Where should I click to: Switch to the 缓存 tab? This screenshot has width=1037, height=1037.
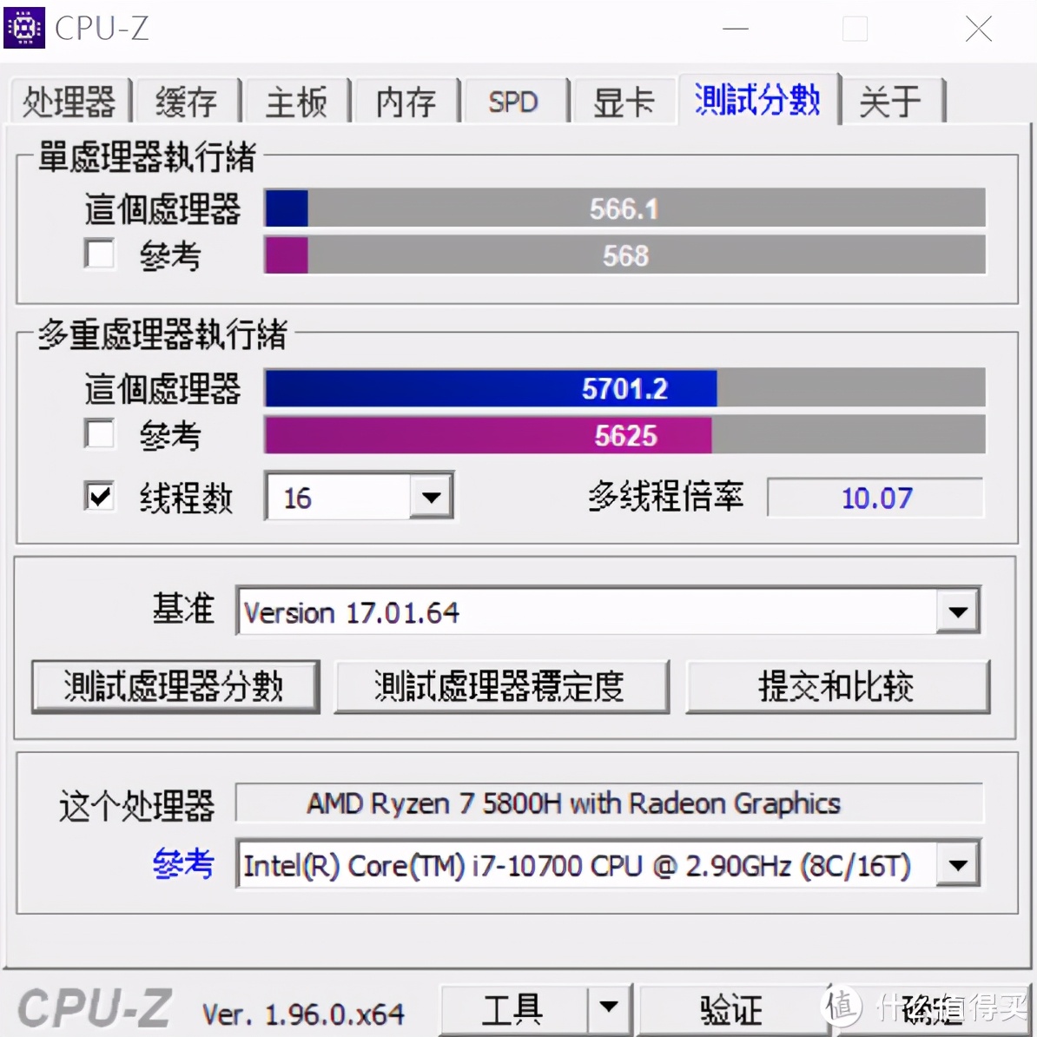click(188, 101)
